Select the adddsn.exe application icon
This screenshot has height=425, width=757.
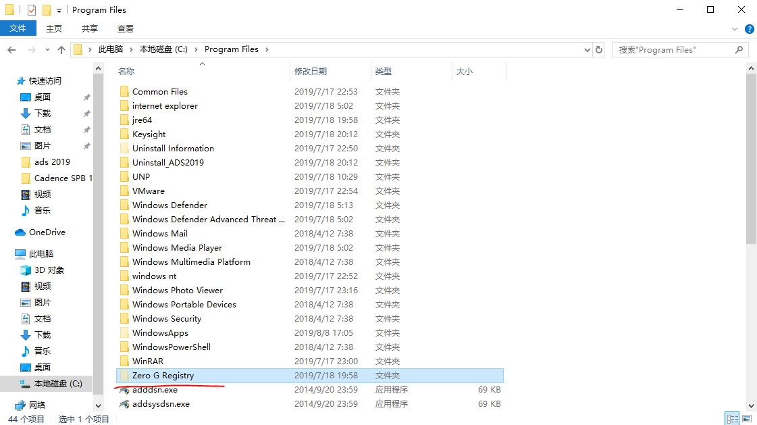(124, 390)
